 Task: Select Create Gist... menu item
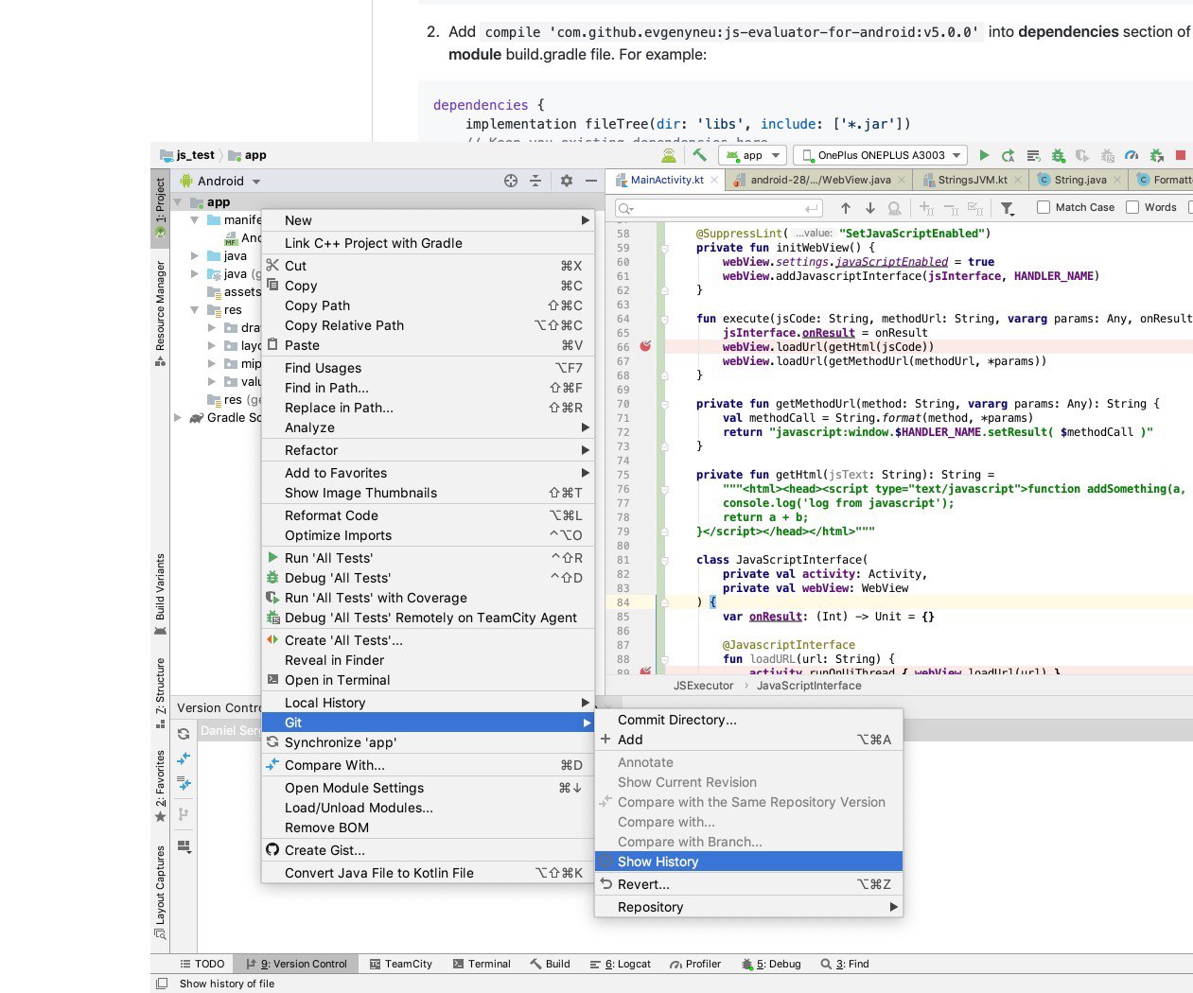[428, 850]
